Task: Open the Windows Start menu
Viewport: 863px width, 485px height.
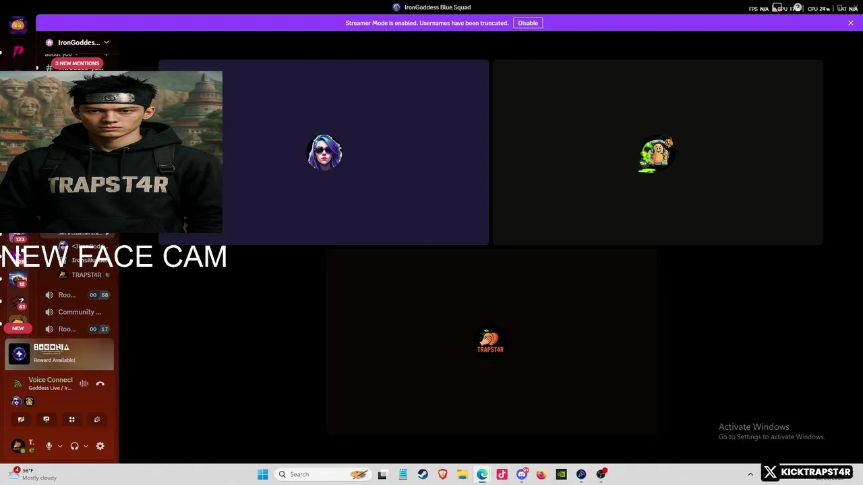Action: pos(262,474)
